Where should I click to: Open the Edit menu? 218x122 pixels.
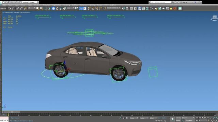tap(4, 5)
